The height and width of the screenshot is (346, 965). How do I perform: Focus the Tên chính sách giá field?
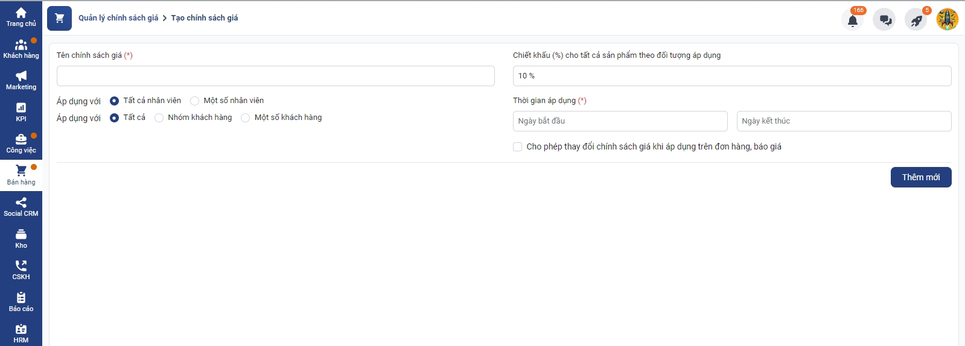pyautogui.click(x=276, y=76)
